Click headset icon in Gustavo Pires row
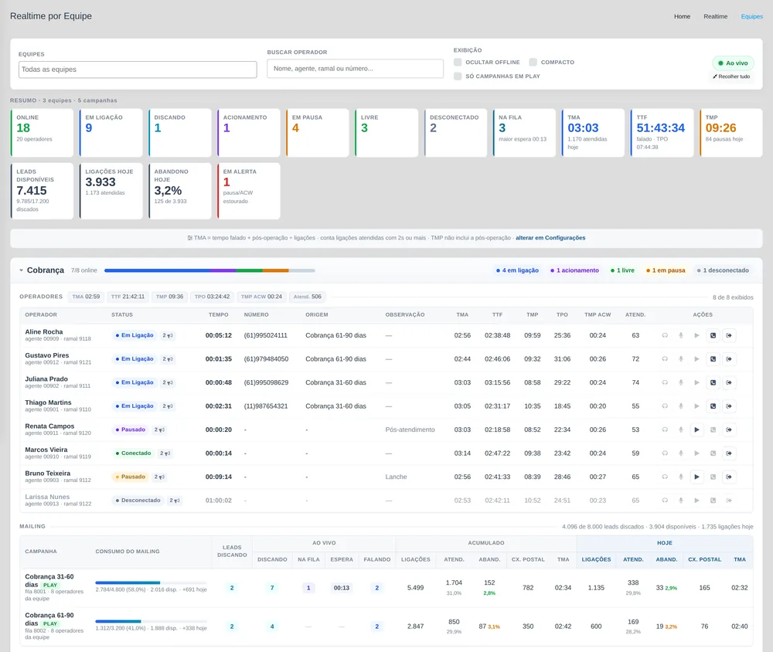This screenshot has width=773, height=652. [665, 359]
